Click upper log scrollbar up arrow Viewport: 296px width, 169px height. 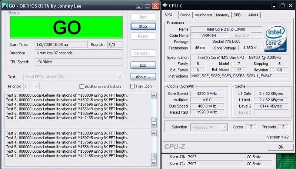(154, 96)
